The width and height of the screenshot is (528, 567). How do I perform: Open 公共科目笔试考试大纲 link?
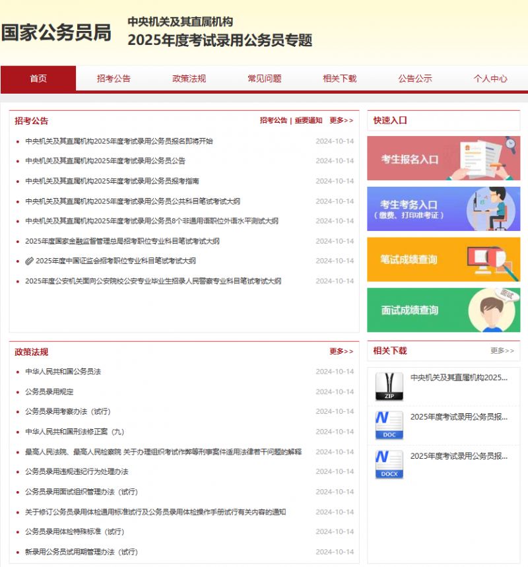click(x=133, y=201)
